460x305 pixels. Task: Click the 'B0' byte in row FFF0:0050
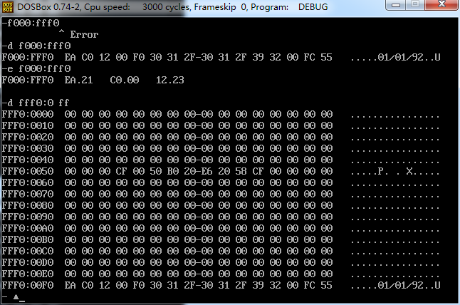173,171
